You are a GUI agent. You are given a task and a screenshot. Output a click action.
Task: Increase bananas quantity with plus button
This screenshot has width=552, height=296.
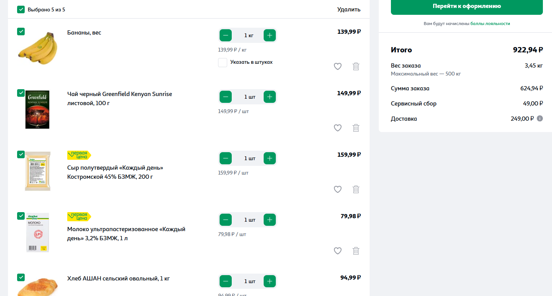[270, 35]
